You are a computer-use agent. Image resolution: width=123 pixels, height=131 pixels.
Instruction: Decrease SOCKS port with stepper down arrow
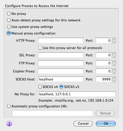click(114, 80)
